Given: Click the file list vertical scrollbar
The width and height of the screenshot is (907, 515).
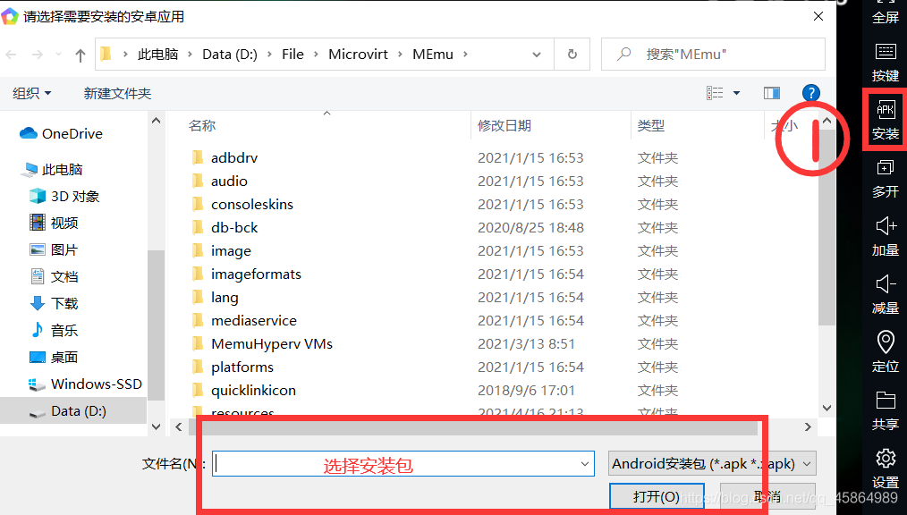Looking at the screenshot, I should tap(827, 225).
